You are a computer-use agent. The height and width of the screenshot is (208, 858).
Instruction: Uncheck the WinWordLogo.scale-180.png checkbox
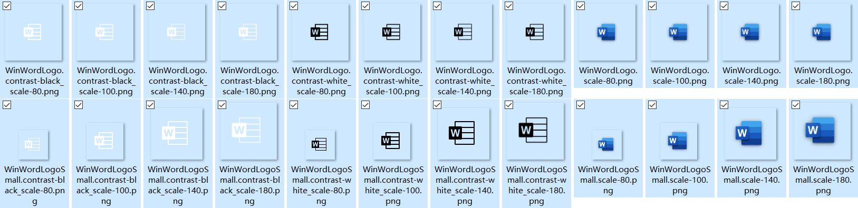tap(796, 6)
